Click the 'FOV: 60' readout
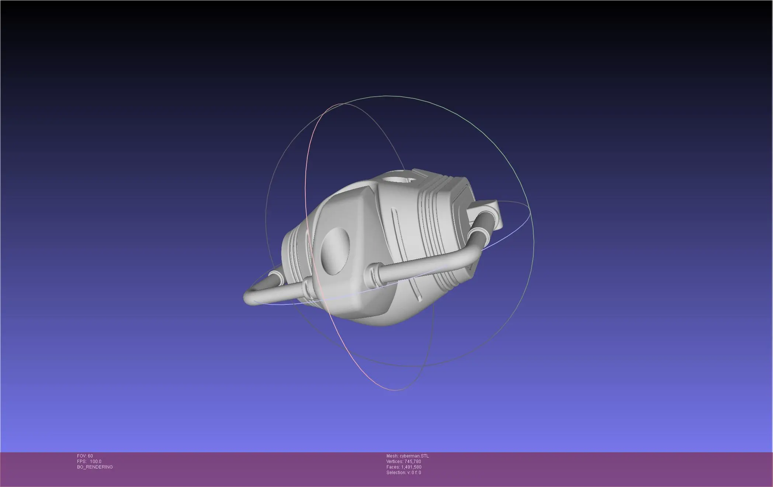773x487 pixels. 85,456
